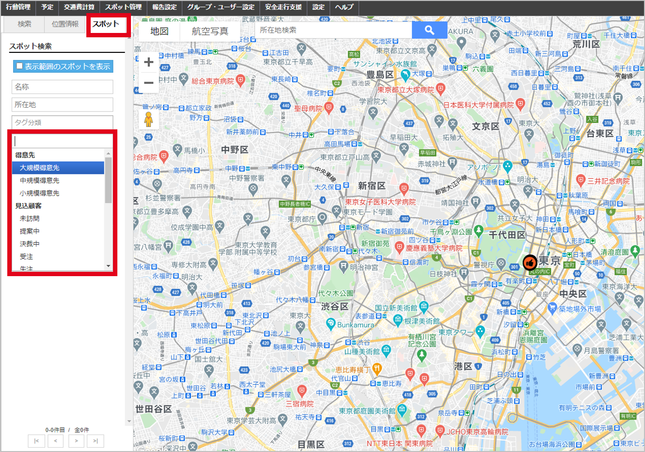The image size is (645, 452).
Task: Select 受注 tag option
Action: pos(58,256)
